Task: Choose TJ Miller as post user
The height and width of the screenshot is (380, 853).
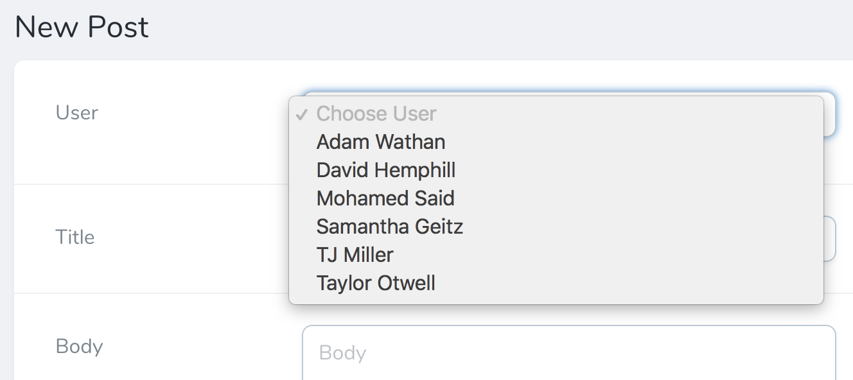Action: pos(355,255)
